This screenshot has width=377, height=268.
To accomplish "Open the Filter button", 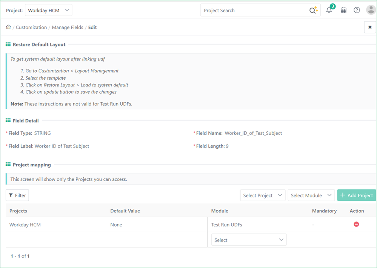I will click(17, 195).
